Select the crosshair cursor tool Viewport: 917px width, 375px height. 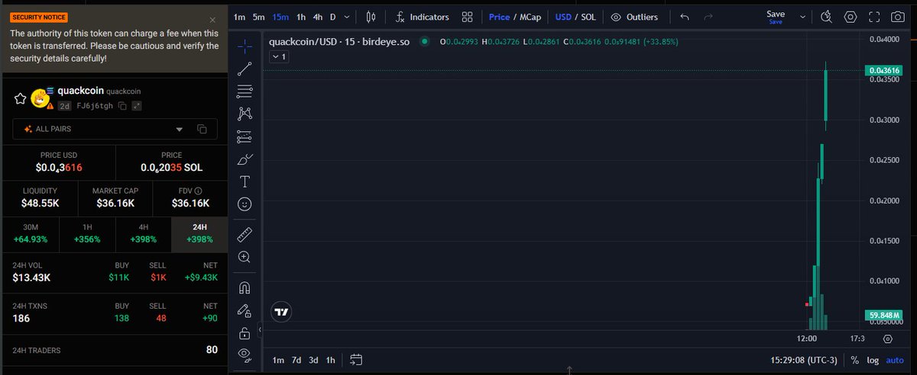pyautogui.click(x=245, y=46)
